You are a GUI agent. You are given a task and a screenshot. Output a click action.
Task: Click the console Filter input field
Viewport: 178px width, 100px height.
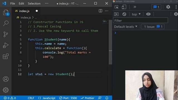click(140, 21)
